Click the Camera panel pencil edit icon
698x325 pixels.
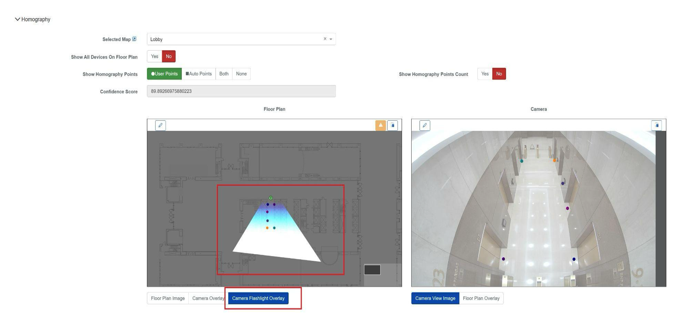click(424, 125)
